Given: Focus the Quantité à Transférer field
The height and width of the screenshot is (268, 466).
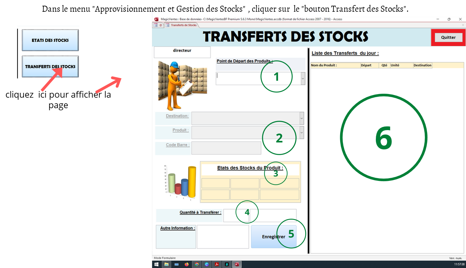Looking at the screenshot, I should pyautogui.click(x=236, y=215).
